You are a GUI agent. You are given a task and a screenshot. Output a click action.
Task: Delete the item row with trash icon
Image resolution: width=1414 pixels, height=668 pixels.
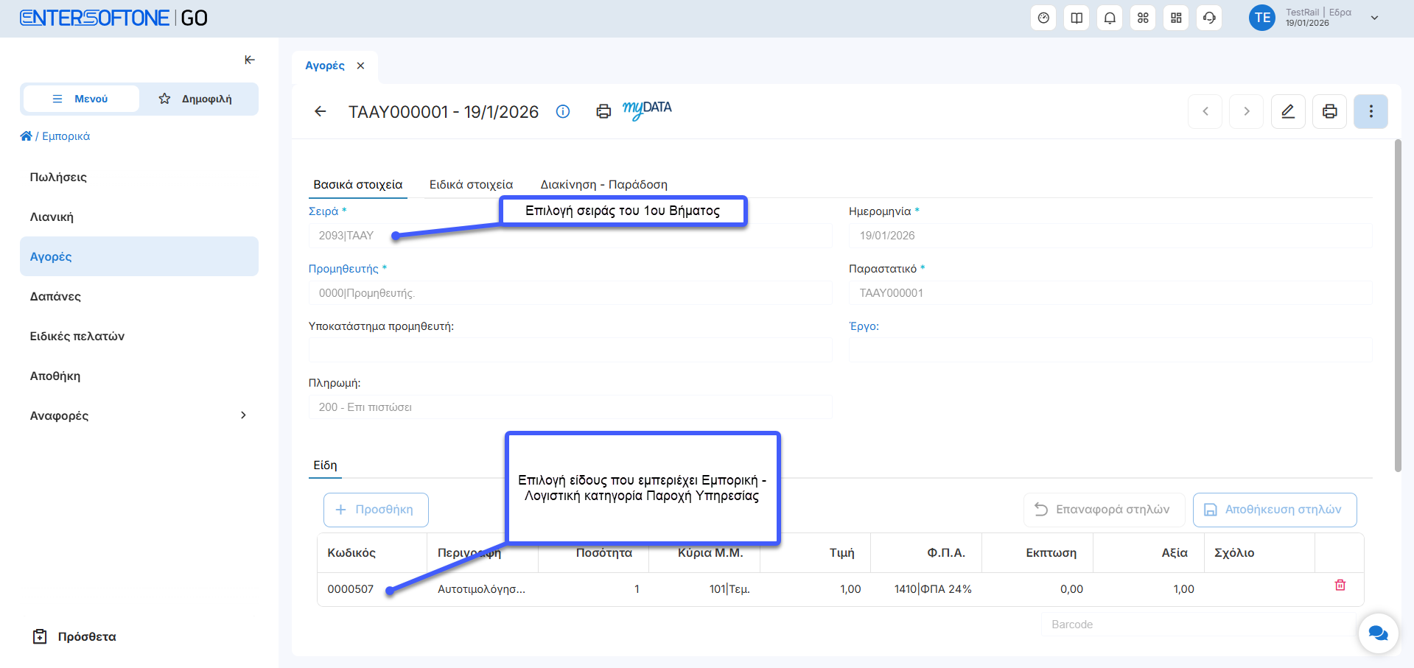[1340, 585]
